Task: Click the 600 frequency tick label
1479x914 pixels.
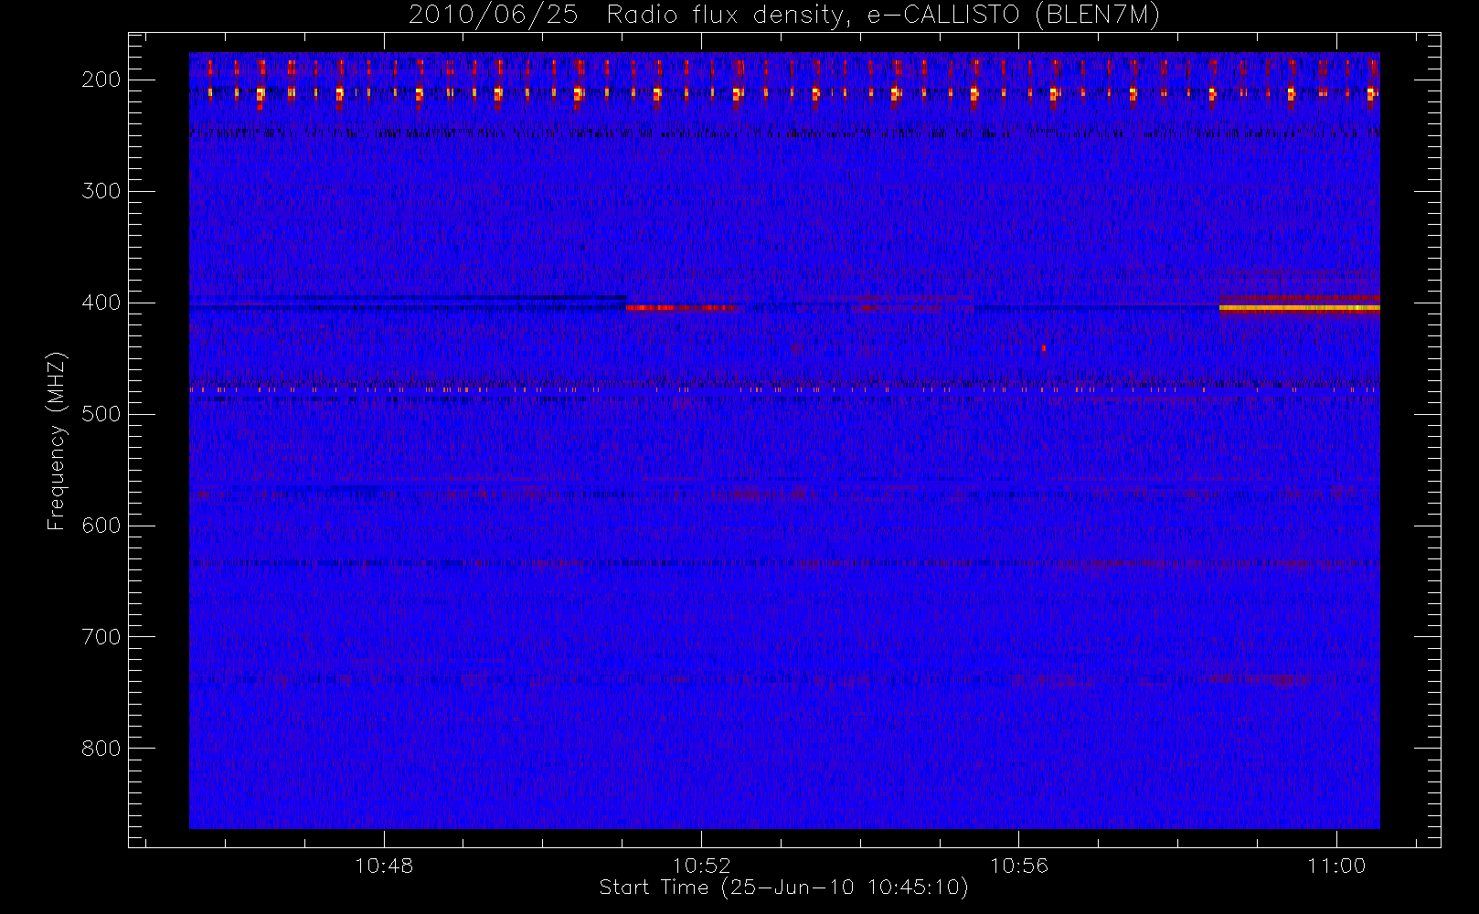Action: pos(101,526)
